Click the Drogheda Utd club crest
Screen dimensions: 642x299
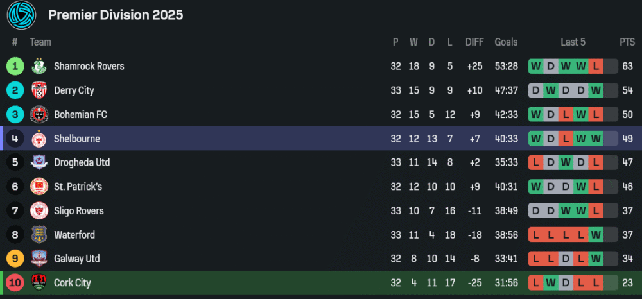(39, 162)
